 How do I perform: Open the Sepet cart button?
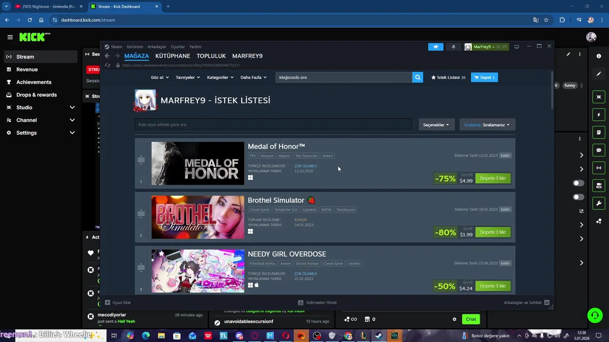coord(484,77)
